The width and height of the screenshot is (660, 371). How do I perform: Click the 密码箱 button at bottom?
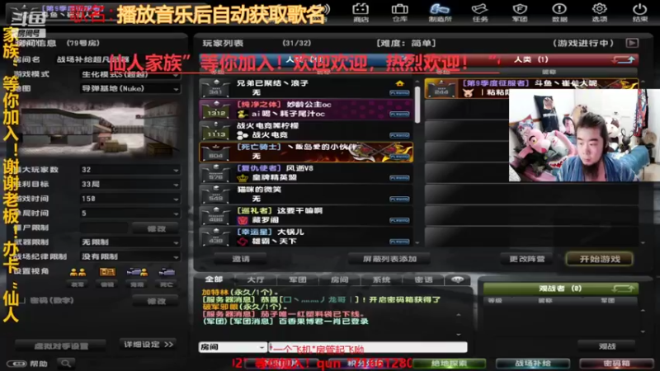click(616, 363)
